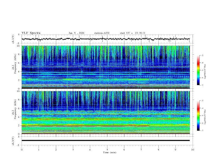Image resolution: width=217 pixels, height=168 pixels.
Task: Select the date text "Jan. 8 , 2026"
Action: coord(76,33)
